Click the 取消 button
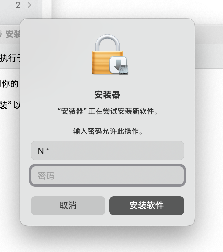223x252 pixels. pos(68,205)
